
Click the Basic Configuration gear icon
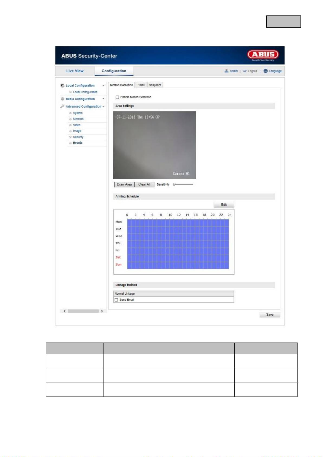click(62, 99)
